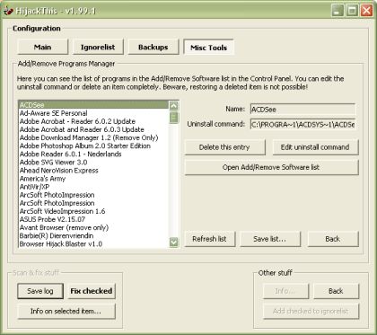Select Adobe Reader 6.0.1 - Nederlands
377x335 pixels.
click(x=93, y=154)
